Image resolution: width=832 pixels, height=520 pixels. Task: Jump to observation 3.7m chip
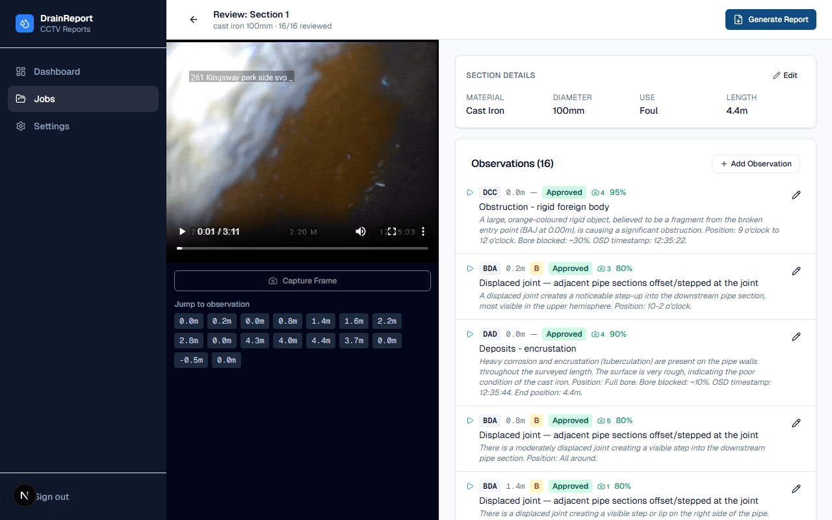tap(354, 341)
